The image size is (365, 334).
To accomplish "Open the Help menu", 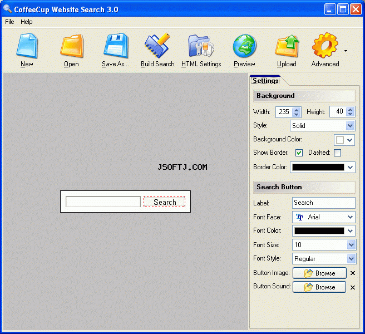I will tap(27, 22).
